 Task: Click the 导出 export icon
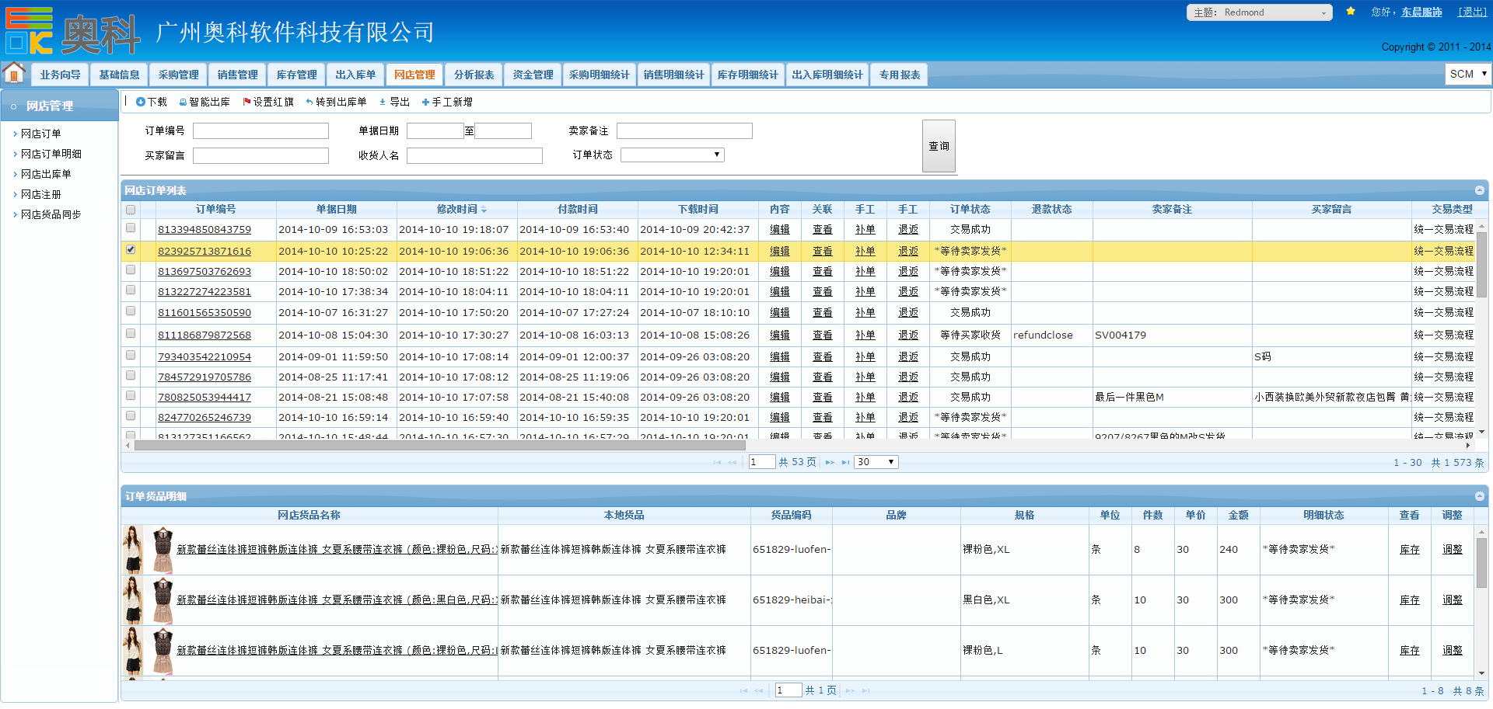[383, 102]
